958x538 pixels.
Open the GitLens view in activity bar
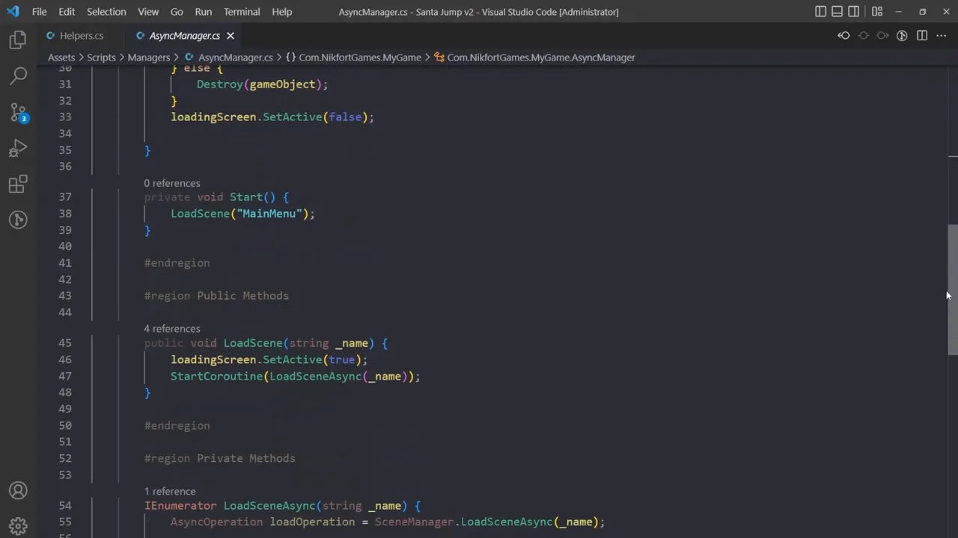18,220
